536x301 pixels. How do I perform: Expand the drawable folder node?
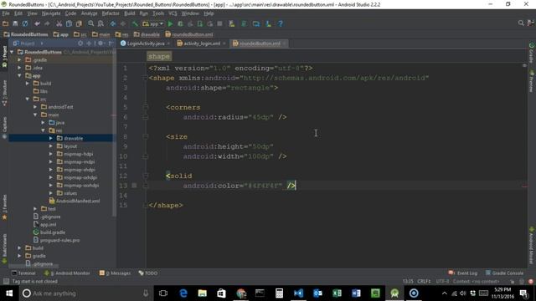point(51,138)
